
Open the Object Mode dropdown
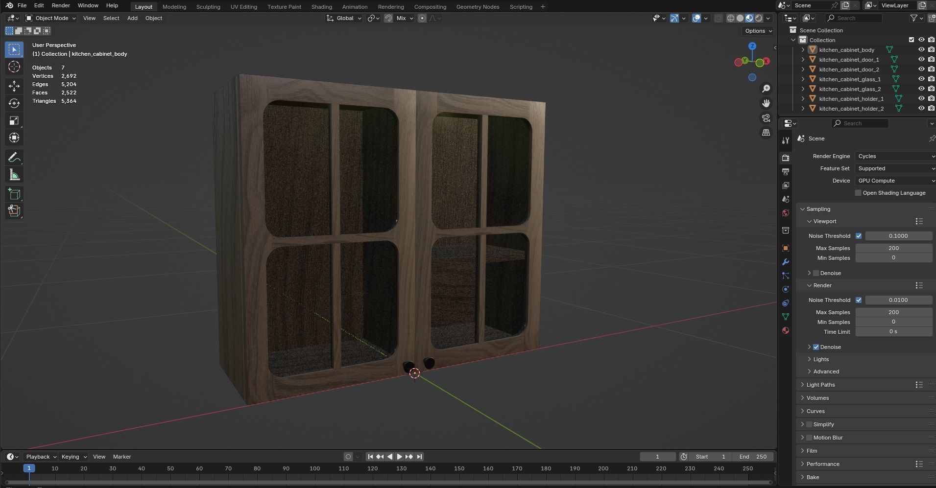point(51,18)
